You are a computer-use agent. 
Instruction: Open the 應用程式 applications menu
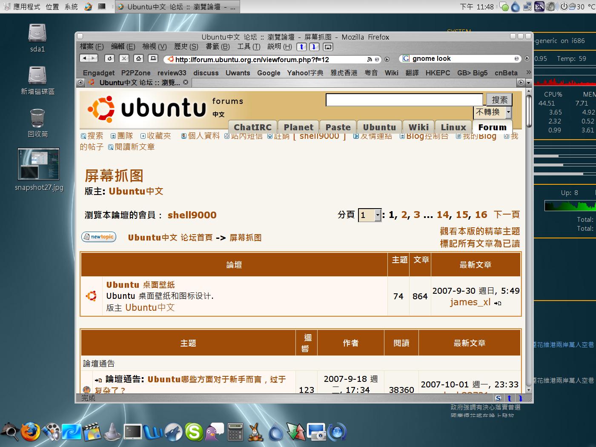pos(26,6)
